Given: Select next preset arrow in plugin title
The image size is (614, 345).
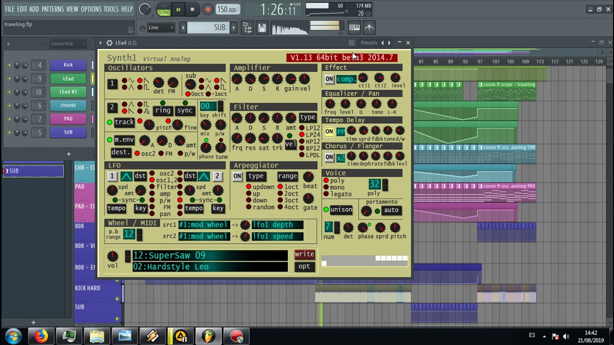Looking at the screenshot, I should pyautogui.click(x=389, y=43).
